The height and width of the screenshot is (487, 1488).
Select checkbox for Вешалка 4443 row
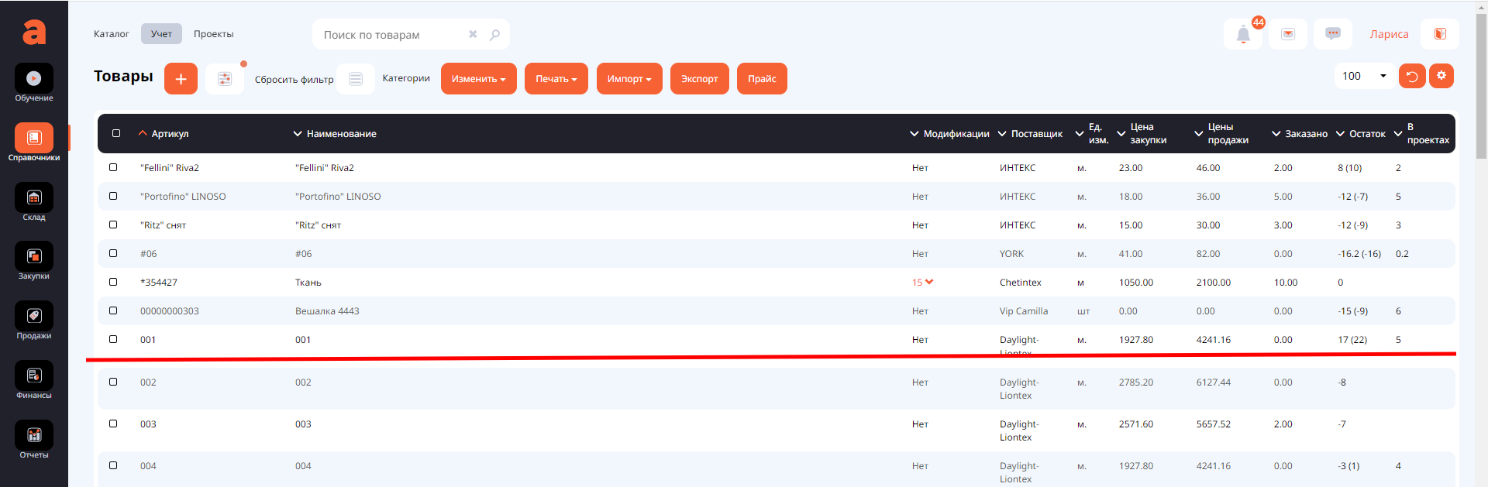click(113, 310)
